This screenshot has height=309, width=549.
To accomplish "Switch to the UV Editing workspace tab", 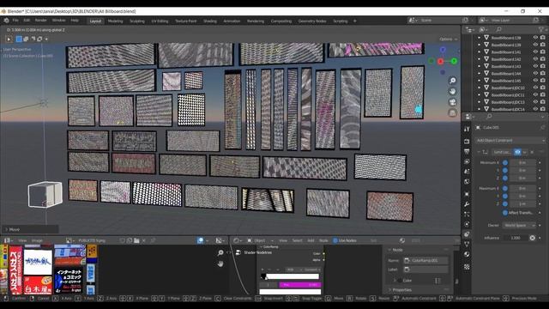I will click(160, 21).
